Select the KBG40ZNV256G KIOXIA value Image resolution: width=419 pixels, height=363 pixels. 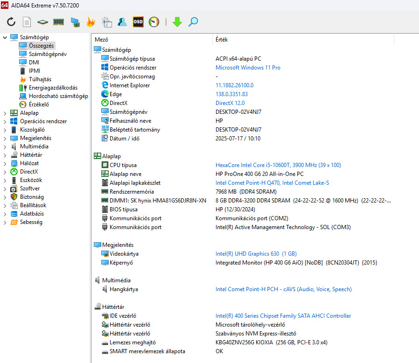pyautogui.click(x=271, y=342)
